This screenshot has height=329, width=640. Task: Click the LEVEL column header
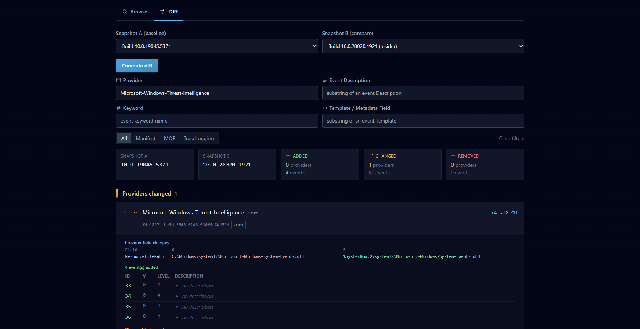(x=163, y=276)
